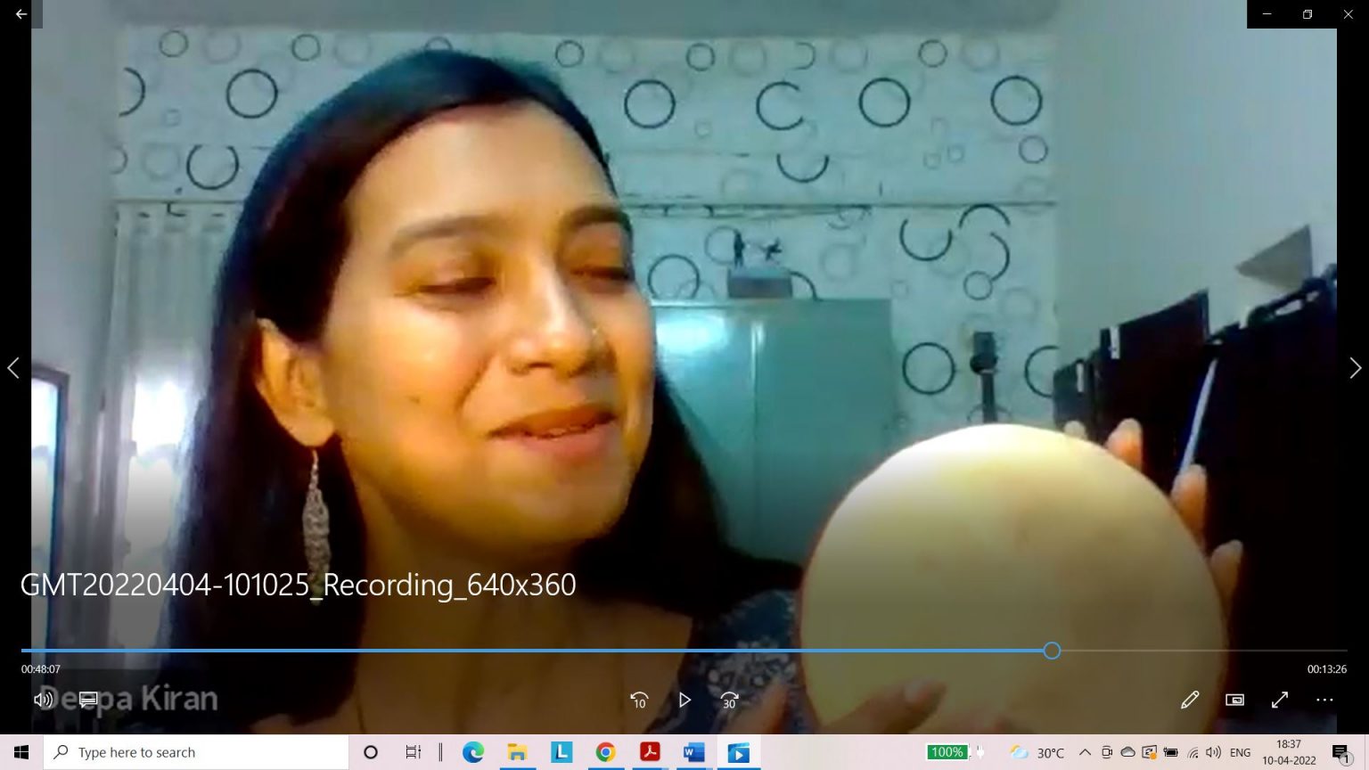
Task: Play the paused video recording
Action: click(x=684, y=700)
